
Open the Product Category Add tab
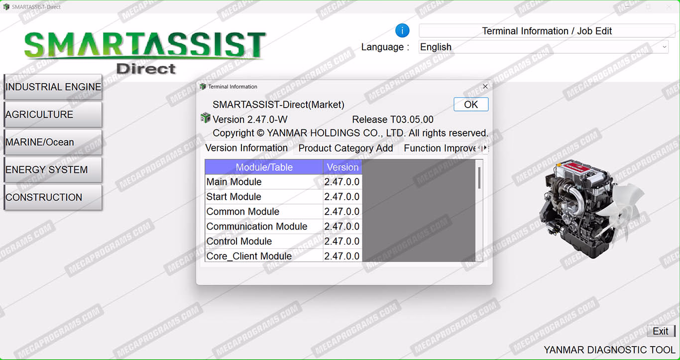click(x=345, y=148)
